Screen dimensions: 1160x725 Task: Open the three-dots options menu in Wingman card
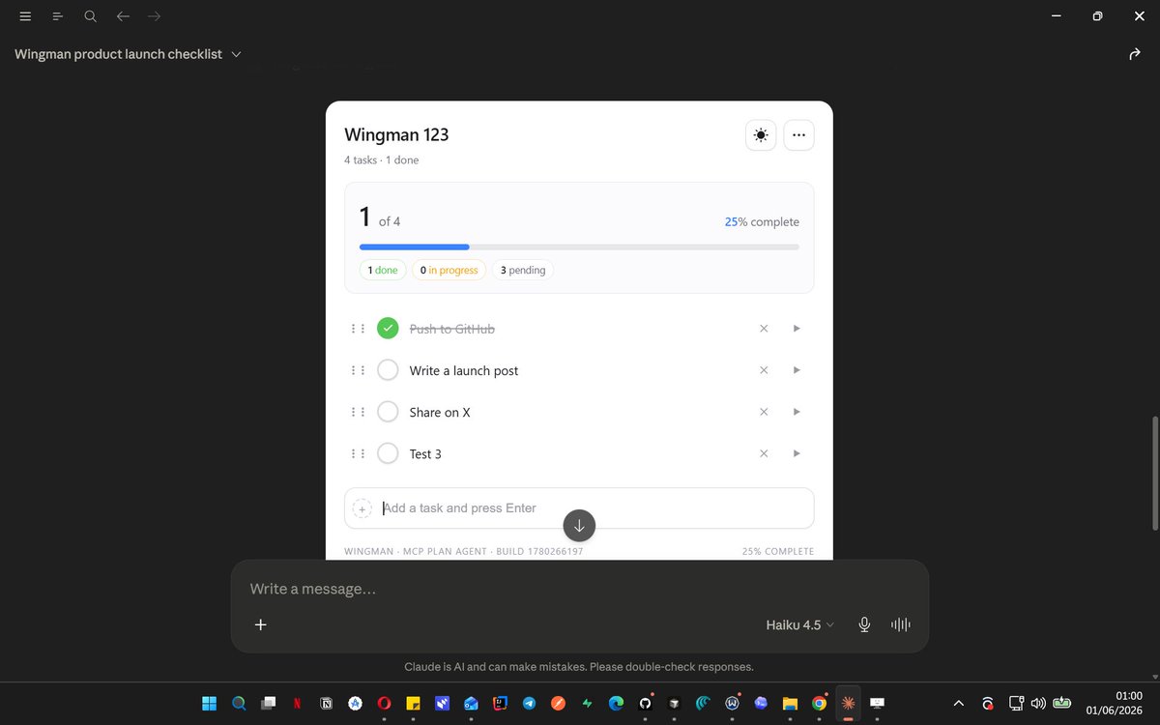point(798,135)
